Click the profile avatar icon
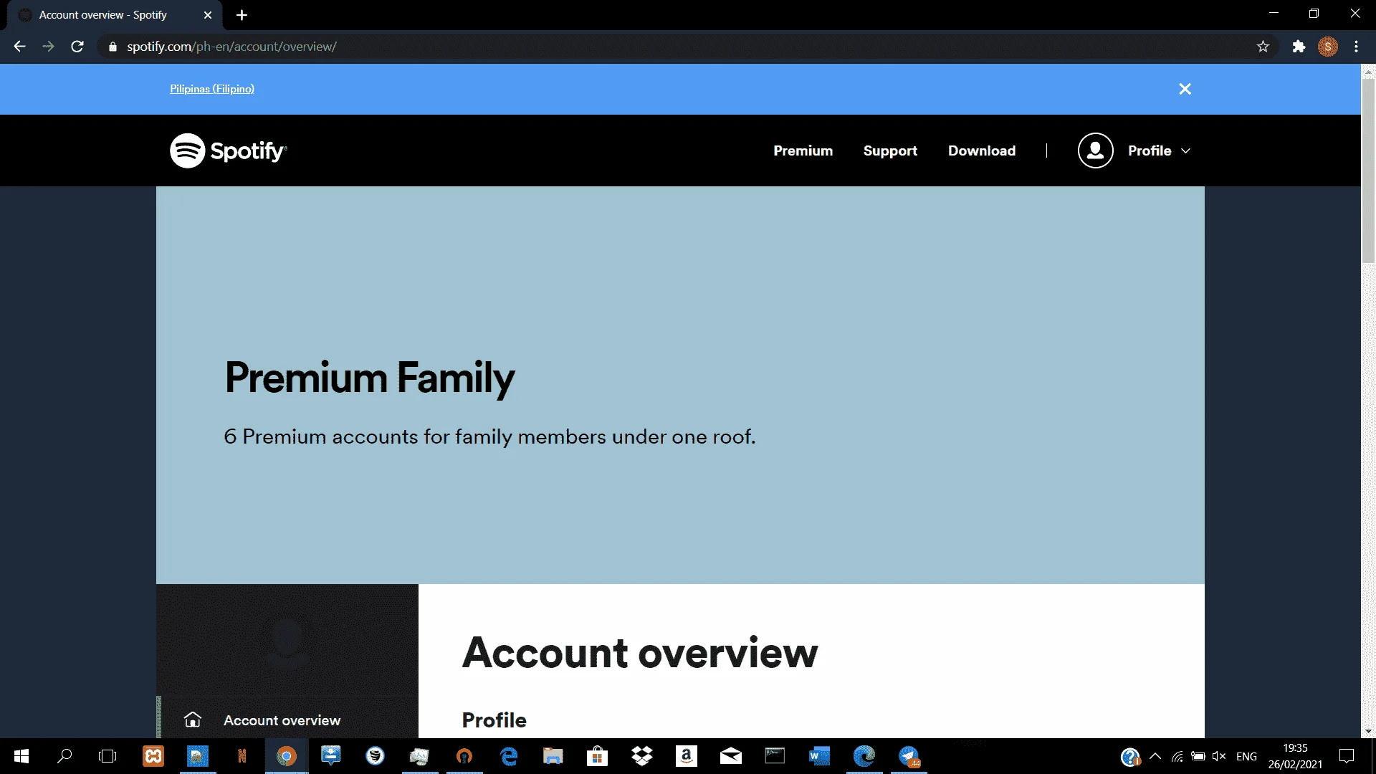The image size is (1376, 774). [1095, 150]
